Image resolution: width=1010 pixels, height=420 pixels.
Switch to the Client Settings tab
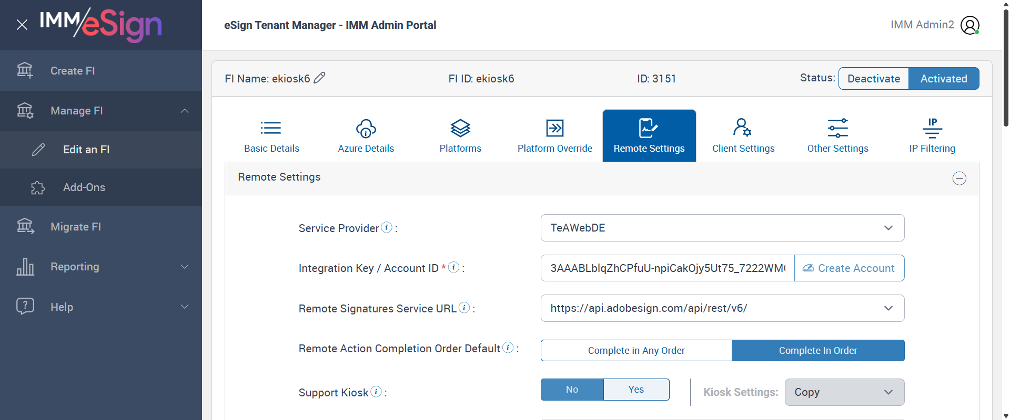pyautogui.click(x=743, y=135)
